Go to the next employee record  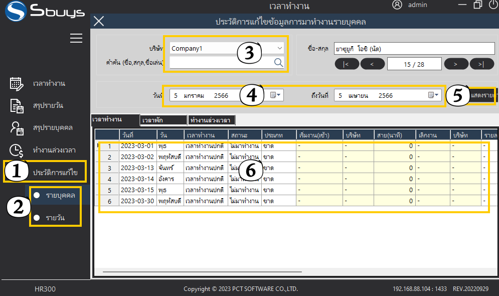(454, 64)
